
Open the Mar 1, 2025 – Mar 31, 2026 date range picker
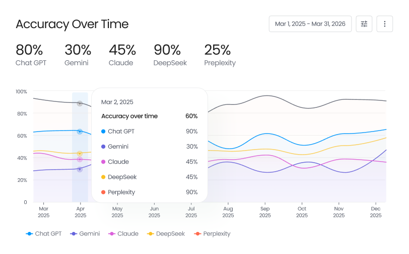(x=310, y=24)
